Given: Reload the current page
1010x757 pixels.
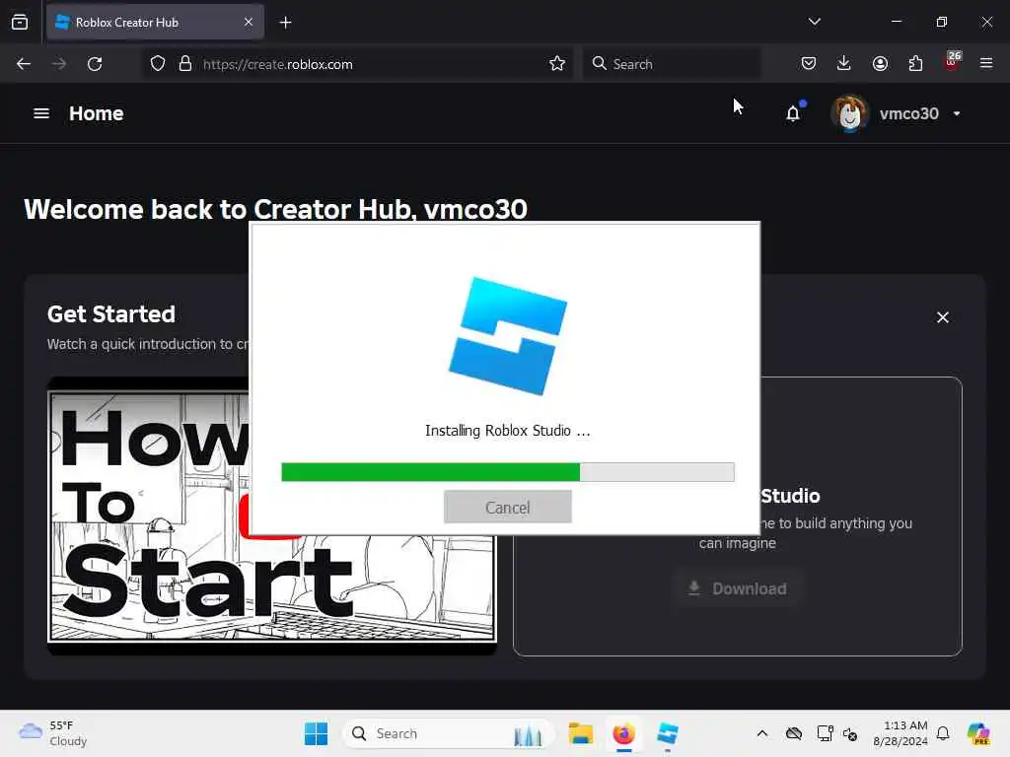Looking at the screenshot, I should (x=95, y=64).
